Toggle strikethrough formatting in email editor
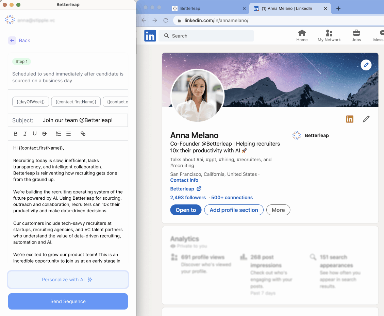This screenshot has height=316, width=384. (44, 134)
